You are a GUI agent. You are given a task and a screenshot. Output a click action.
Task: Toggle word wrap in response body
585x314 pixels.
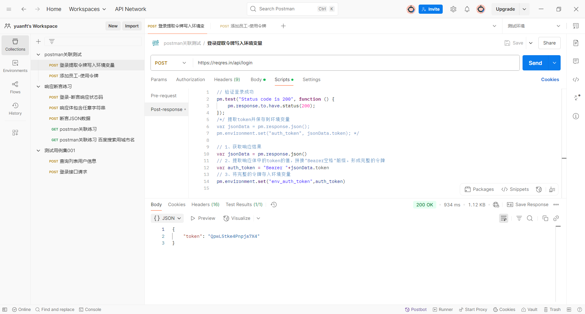(504, 218)
